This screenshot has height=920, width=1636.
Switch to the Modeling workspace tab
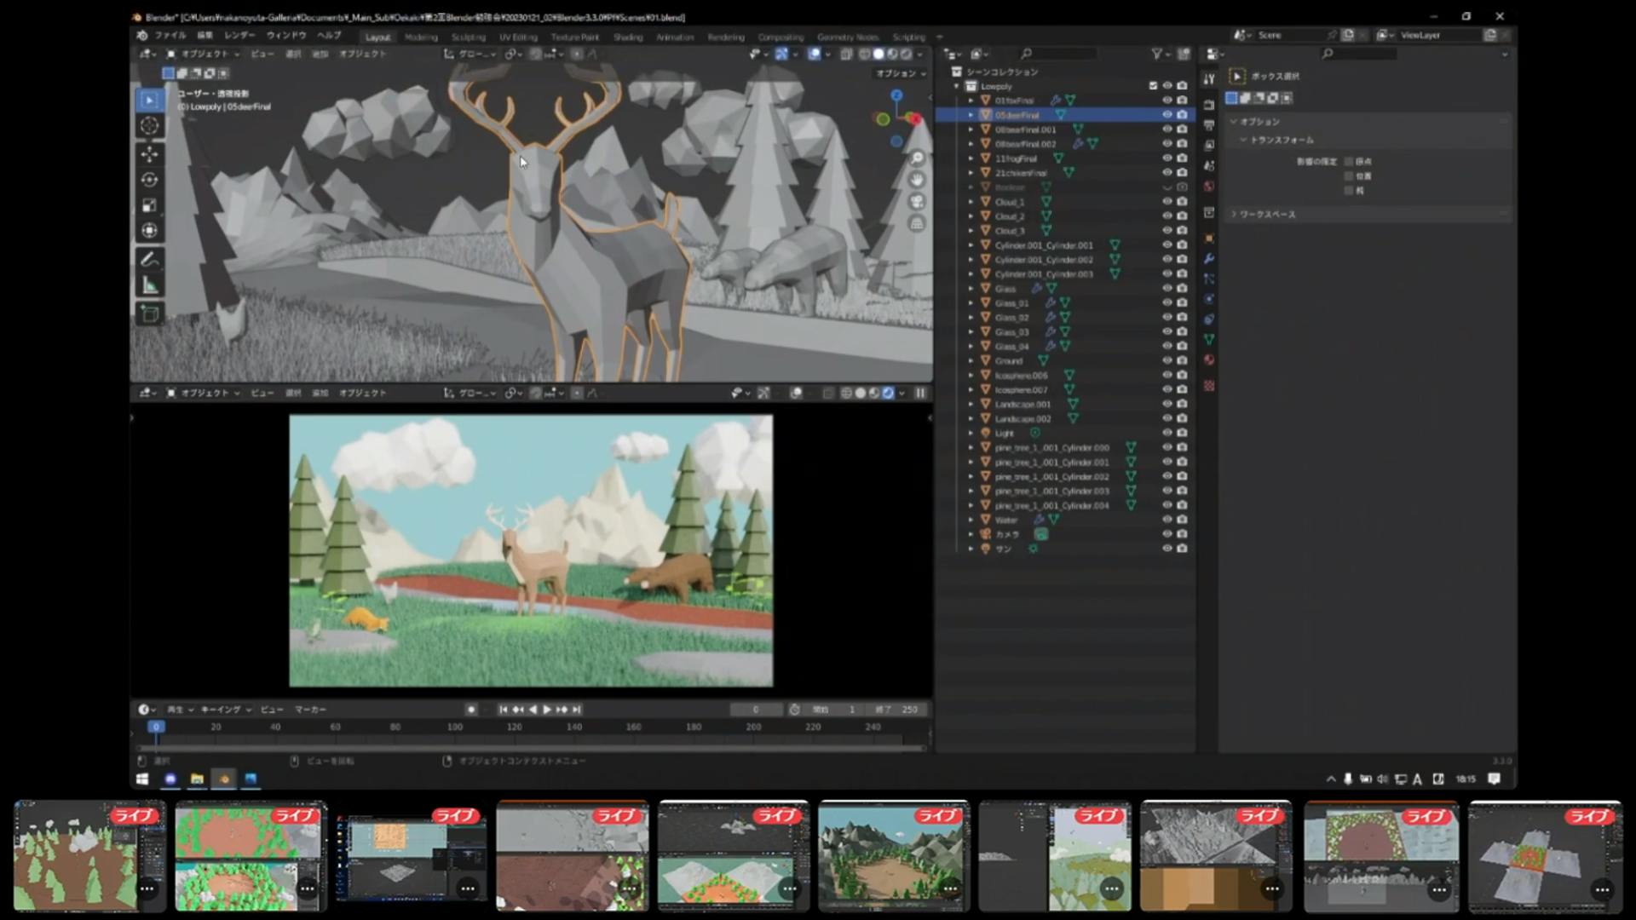click(x=421, y=37)
